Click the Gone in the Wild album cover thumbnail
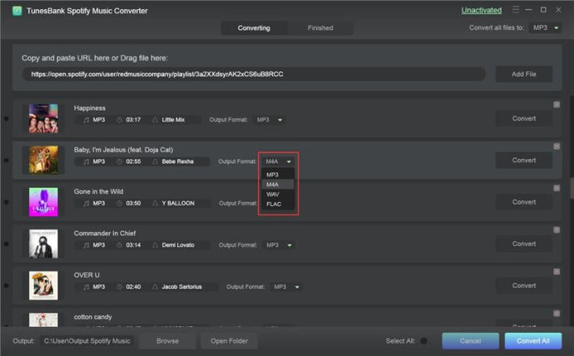This screenshot has width=574, height=356. pos(43,202)
